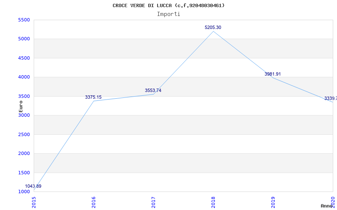The image size is (337, 210).
Task: Click the y-axis value 1500
Action: click(24, 173)
